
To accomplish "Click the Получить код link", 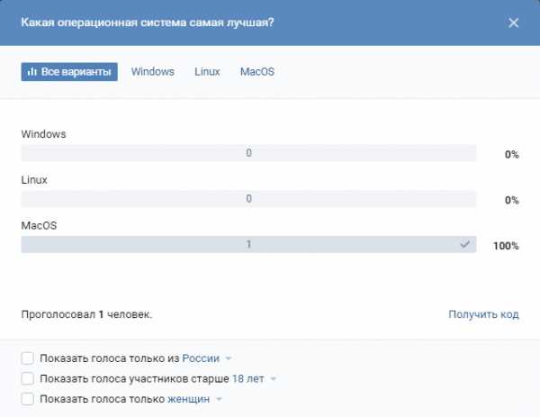I will pyautogui.click(x=483, y=314).
